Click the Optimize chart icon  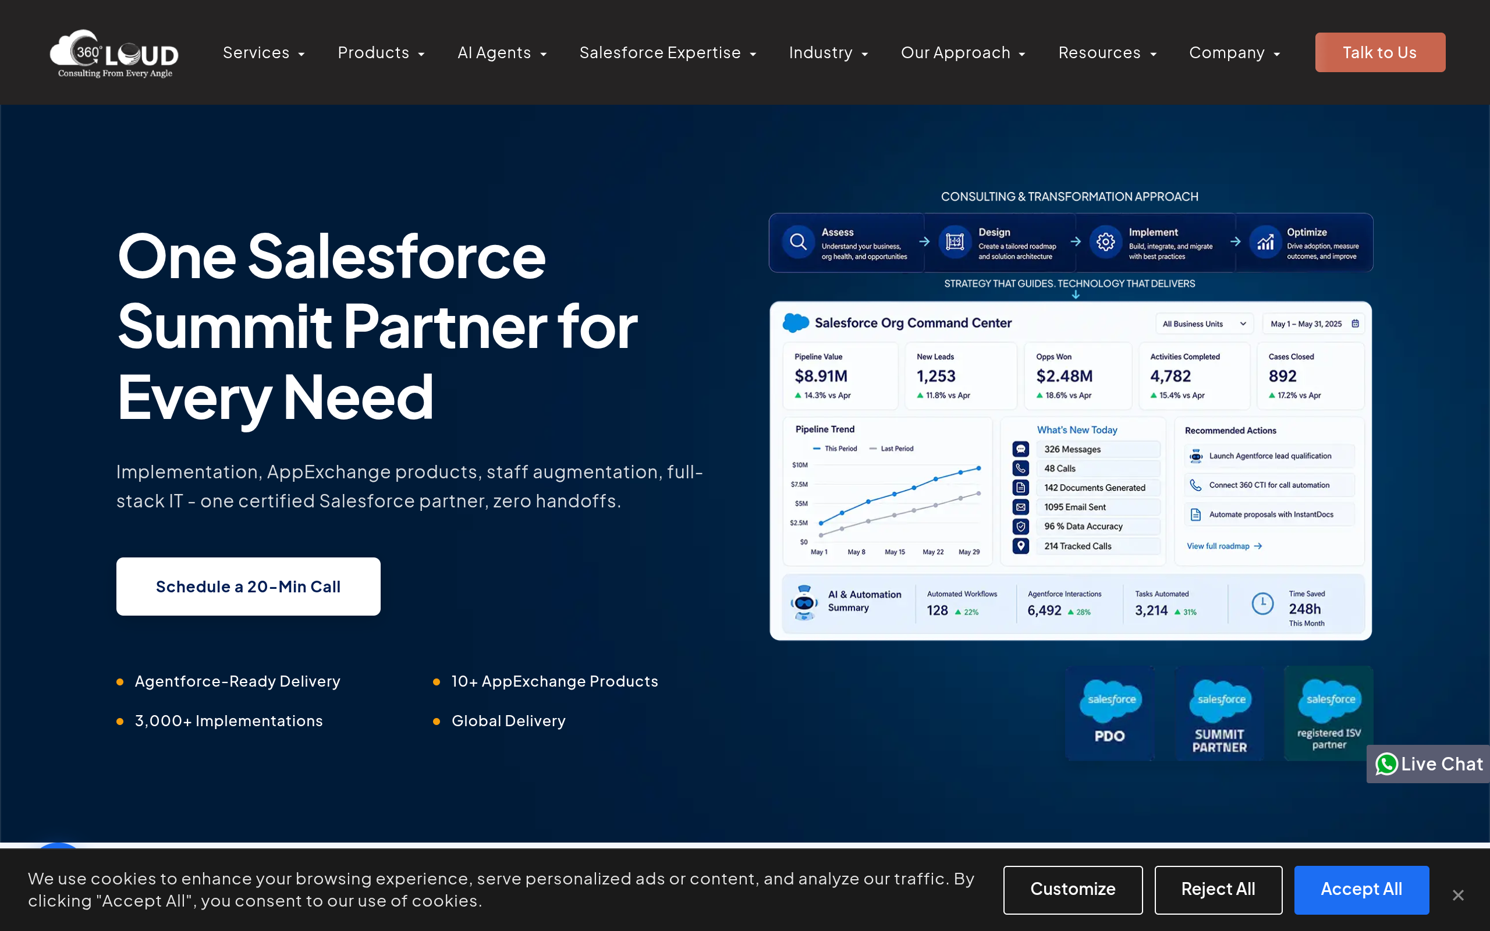(1265, 242)
